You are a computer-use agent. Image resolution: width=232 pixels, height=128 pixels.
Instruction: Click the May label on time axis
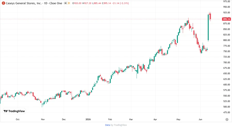(x=178, y=119)
